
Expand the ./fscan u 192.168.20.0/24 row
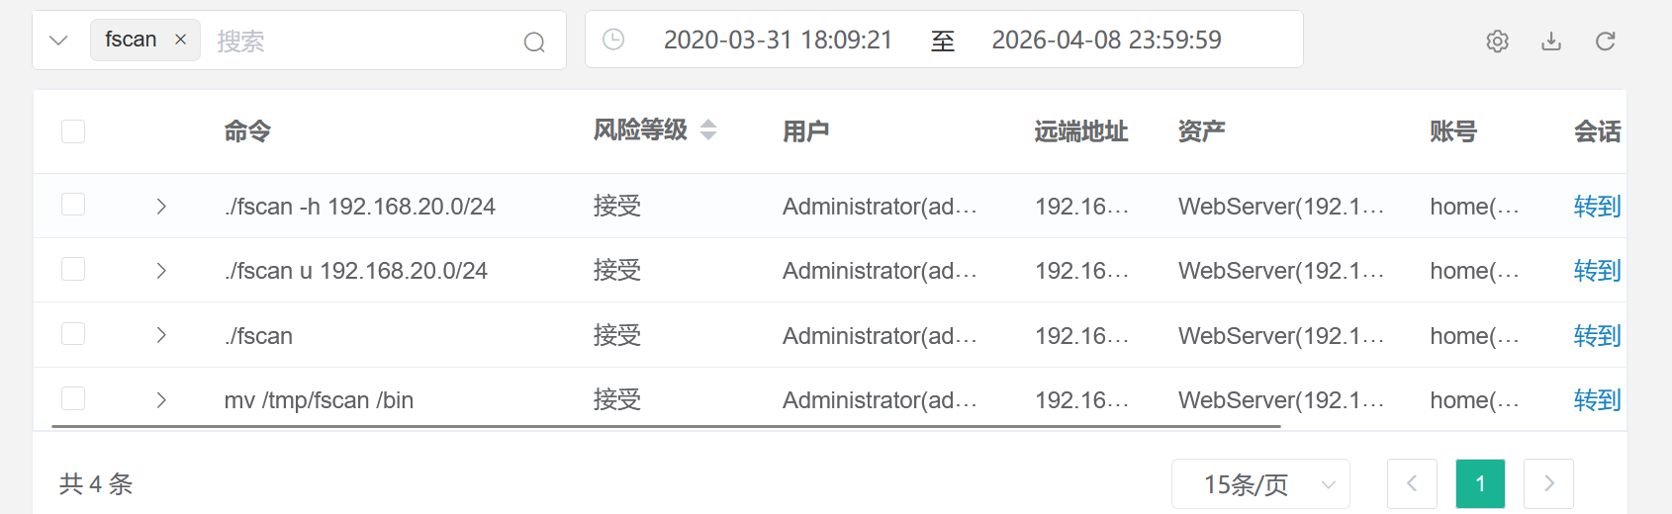pyautogui.click(x=160, y=270)
